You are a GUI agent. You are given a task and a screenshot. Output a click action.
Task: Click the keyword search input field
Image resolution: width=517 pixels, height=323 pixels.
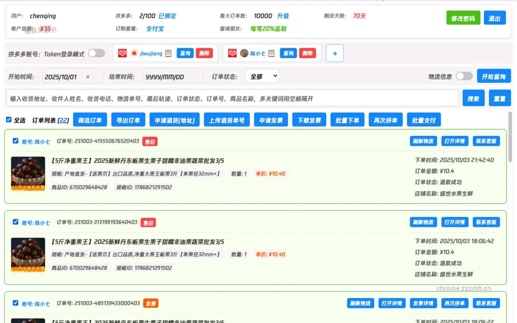coord(230,97)
